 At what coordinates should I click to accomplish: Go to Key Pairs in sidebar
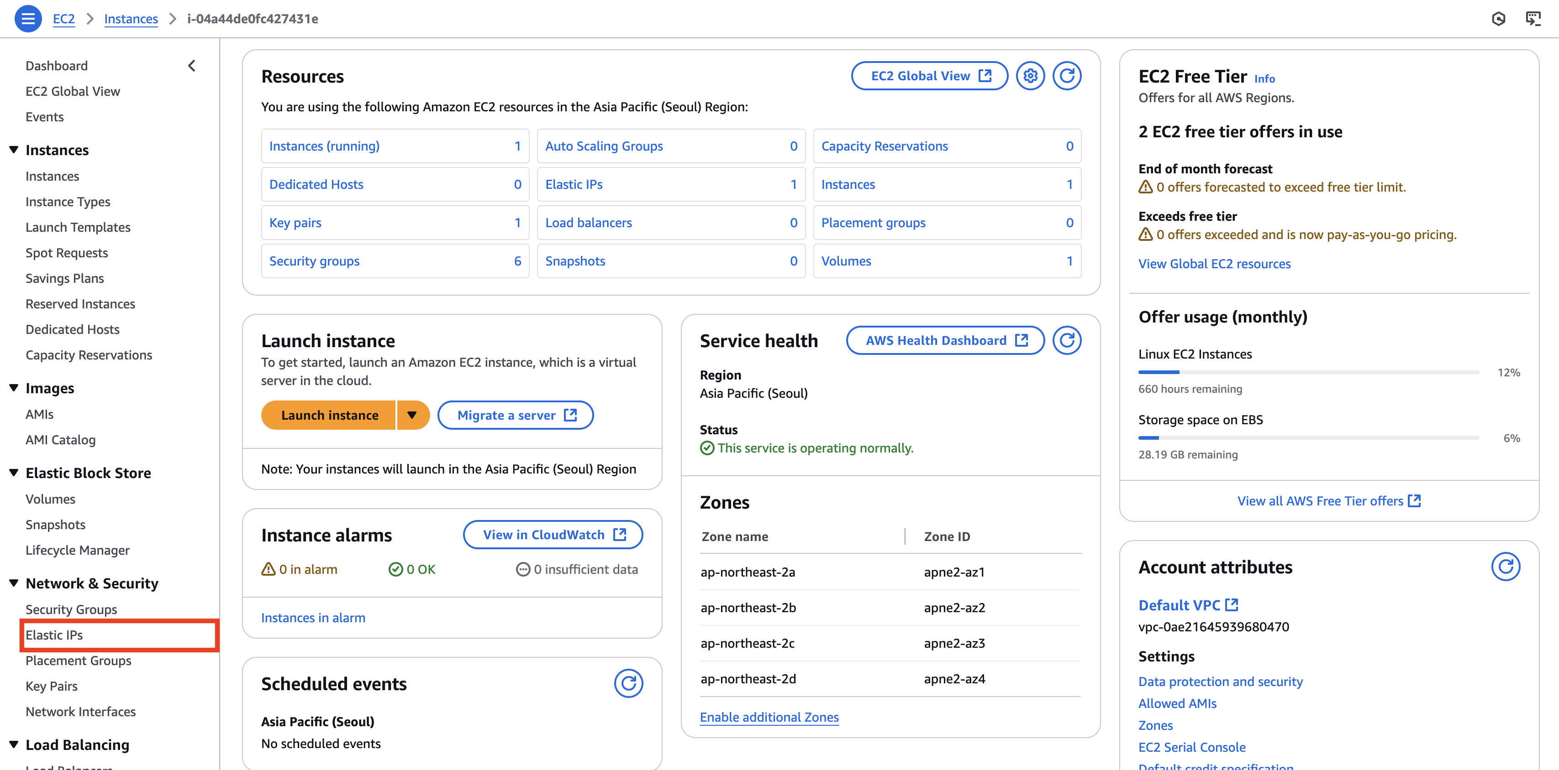[x=52, y=686]
